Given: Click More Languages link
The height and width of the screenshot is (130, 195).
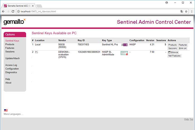Looking at the screenshot, I should coord(13,114).
